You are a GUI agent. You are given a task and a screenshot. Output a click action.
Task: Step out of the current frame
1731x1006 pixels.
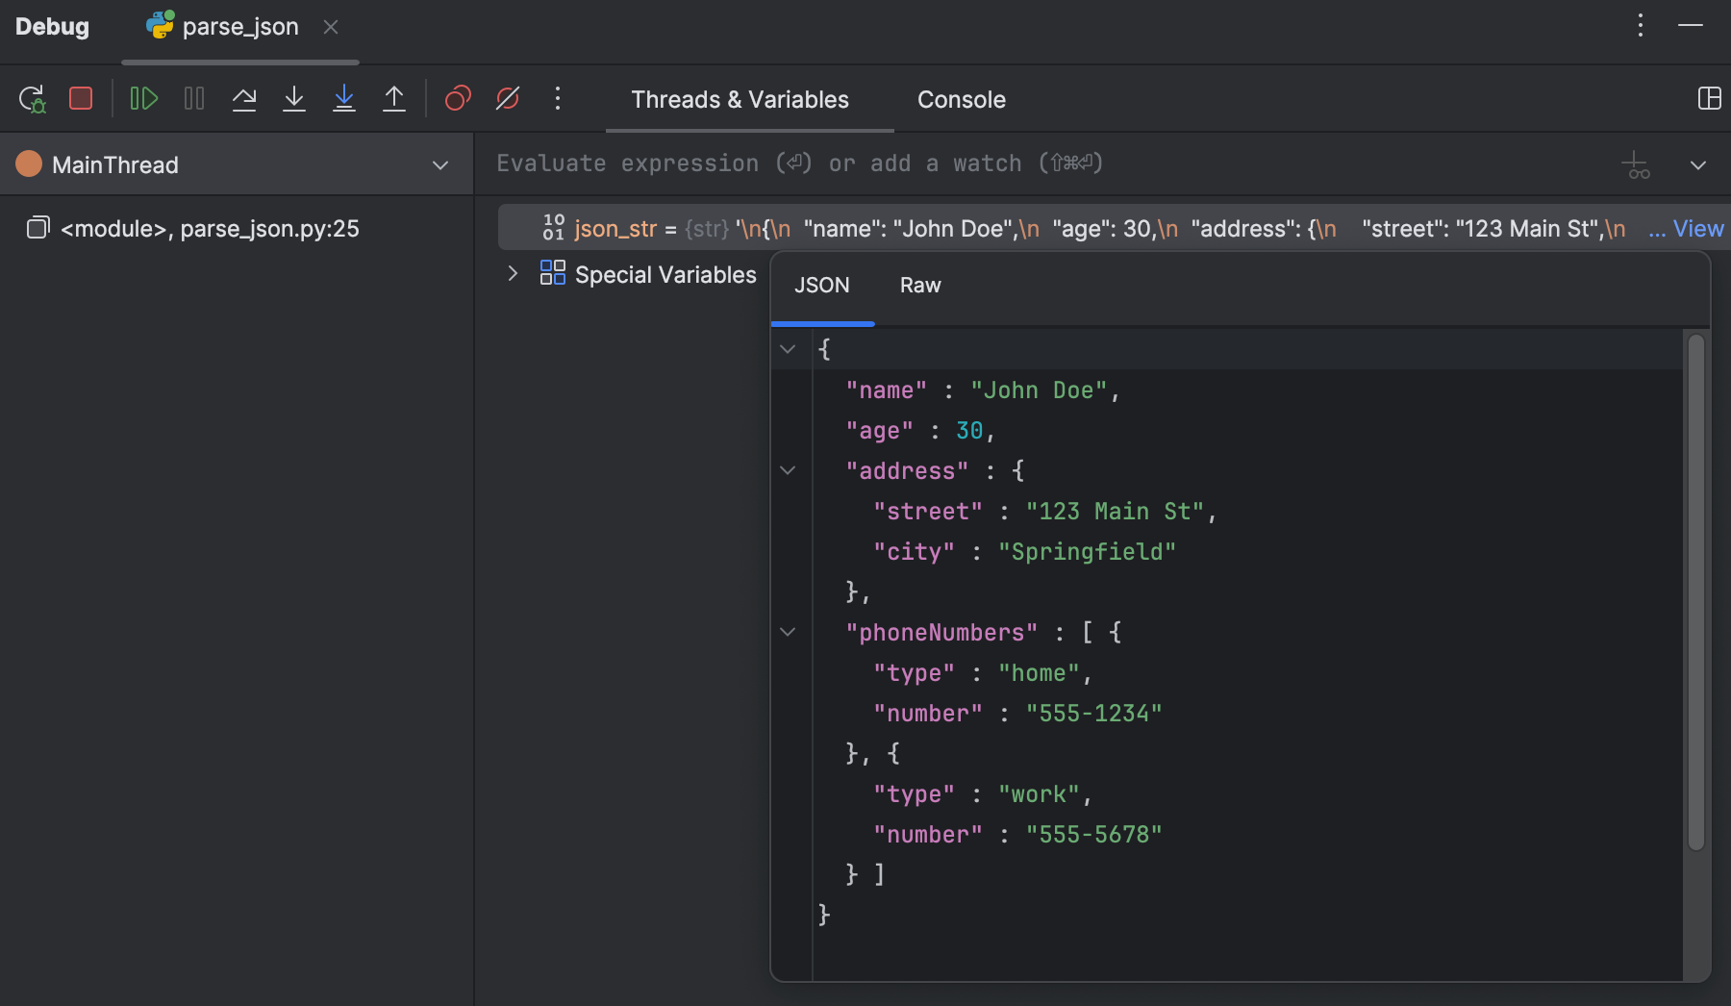[394, 98]
